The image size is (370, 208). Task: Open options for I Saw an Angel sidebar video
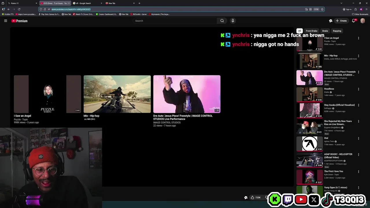(x=358, y=38)
